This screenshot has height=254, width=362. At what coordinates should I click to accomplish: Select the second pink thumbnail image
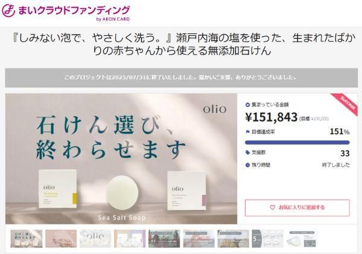click(61, 239)
